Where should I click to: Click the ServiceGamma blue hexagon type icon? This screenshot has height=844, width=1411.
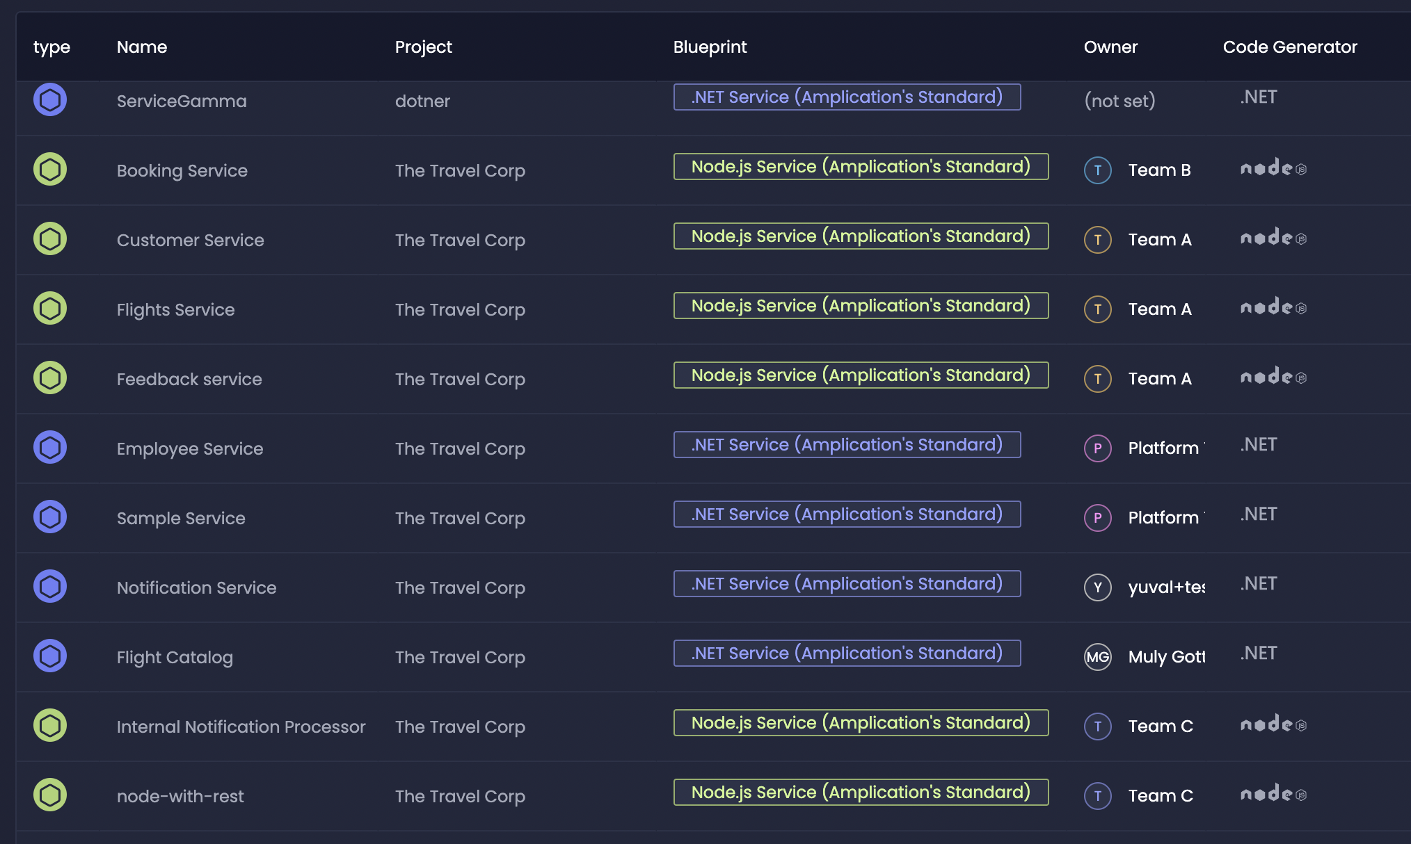[50, 100]
